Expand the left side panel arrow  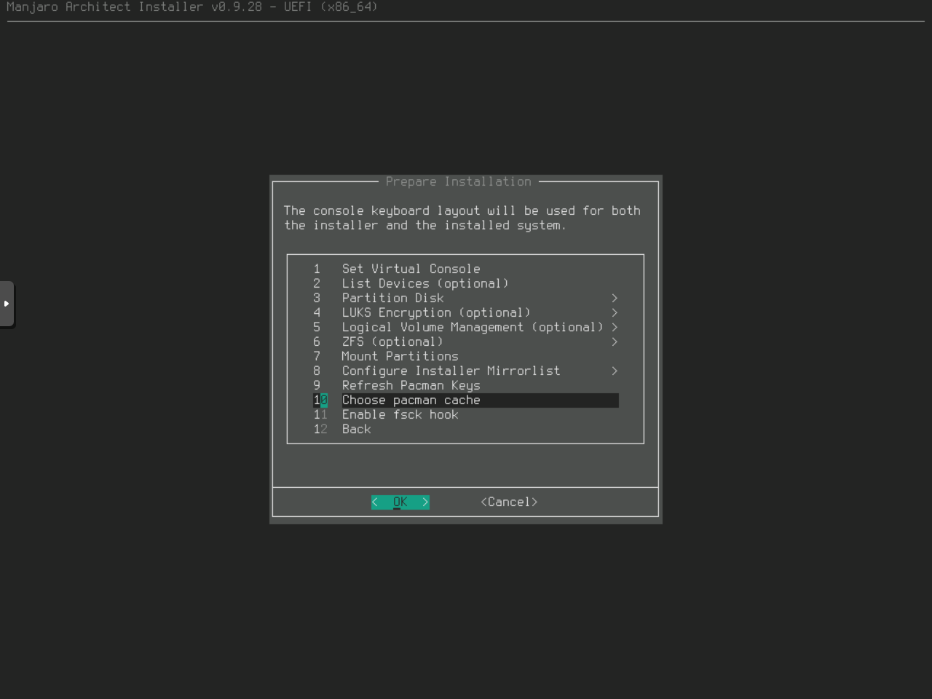click(x=7, y=304)
